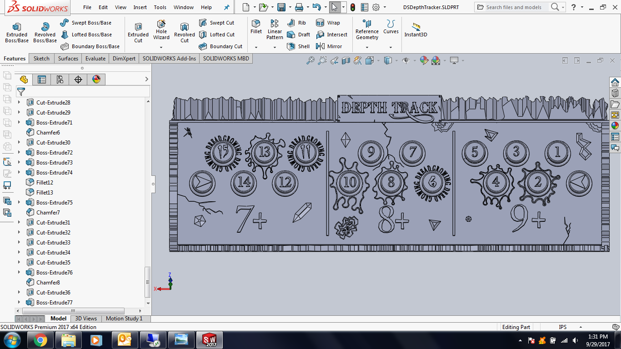Select the Mirror feature tool
621x349 pixels.
329,46
